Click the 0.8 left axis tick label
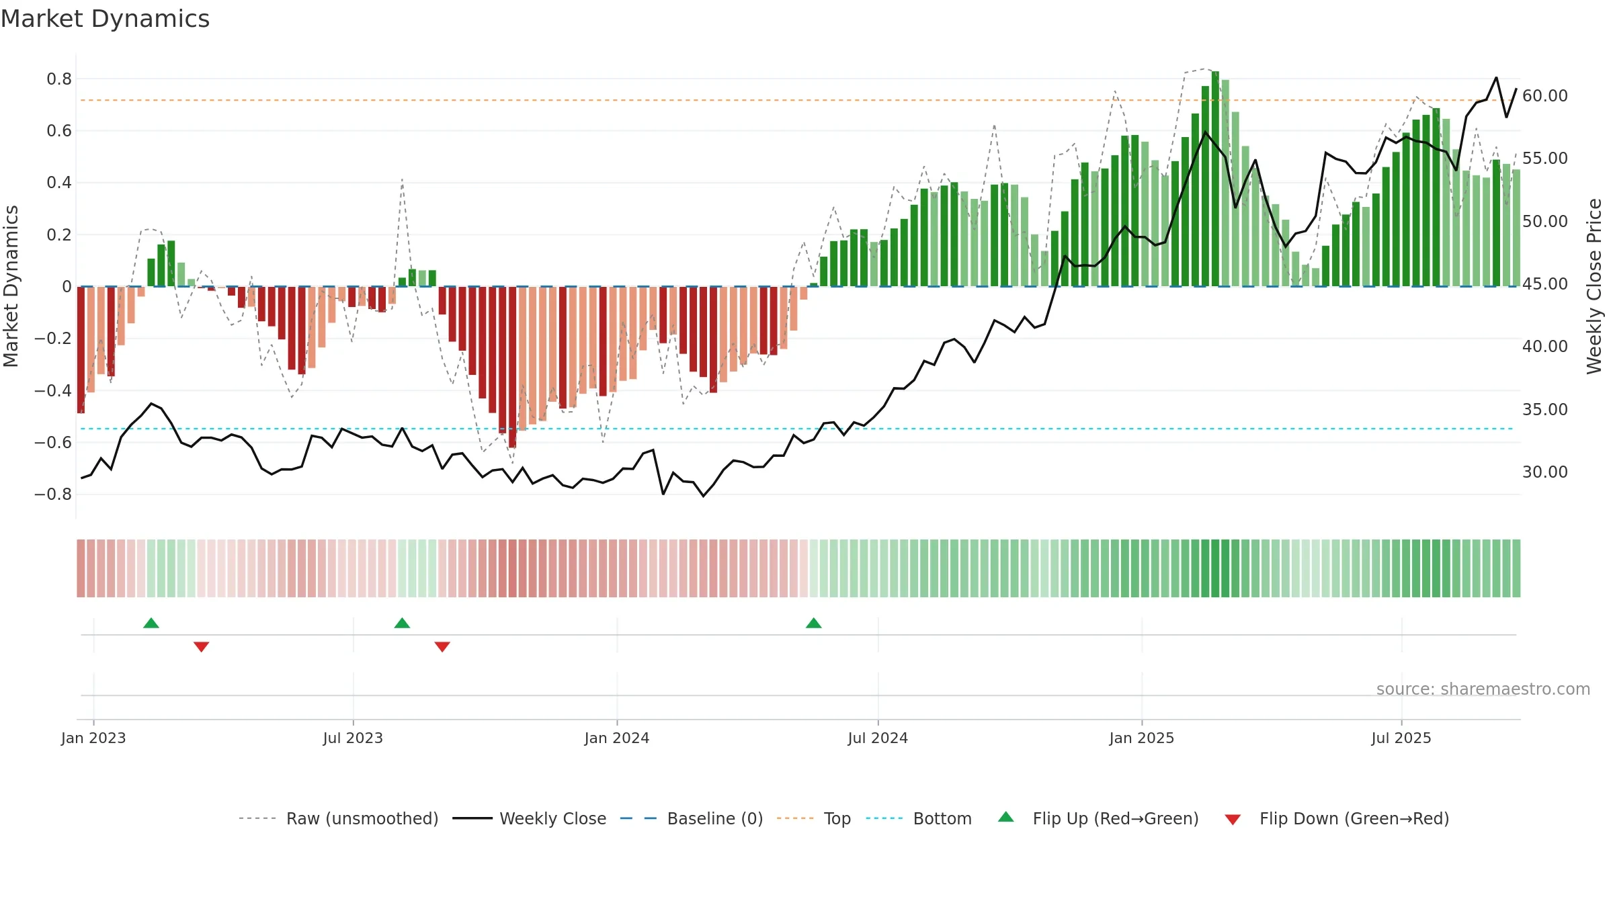 click(x=59, y=79)
